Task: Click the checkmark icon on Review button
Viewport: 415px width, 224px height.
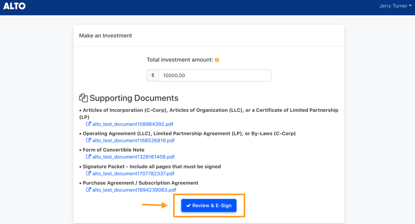Action: (x=188, y=206)
